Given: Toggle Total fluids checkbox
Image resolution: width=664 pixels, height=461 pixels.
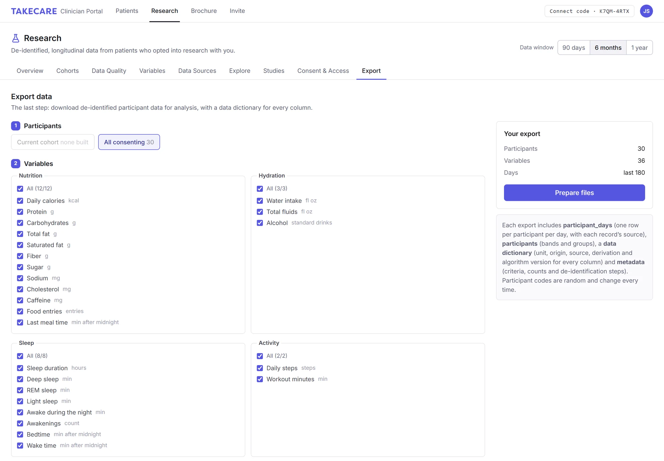Looking at the screenshot, I should pyautogui.click(x=260, y=212).
